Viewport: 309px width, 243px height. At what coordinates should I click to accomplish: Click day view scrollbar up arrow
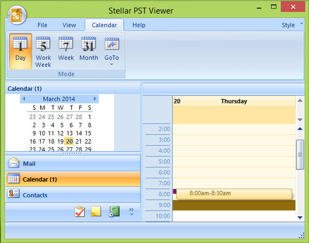300,129
